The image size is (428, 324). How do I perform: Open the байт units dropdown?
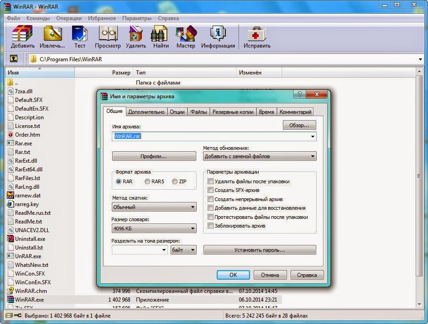coord(183,250)
